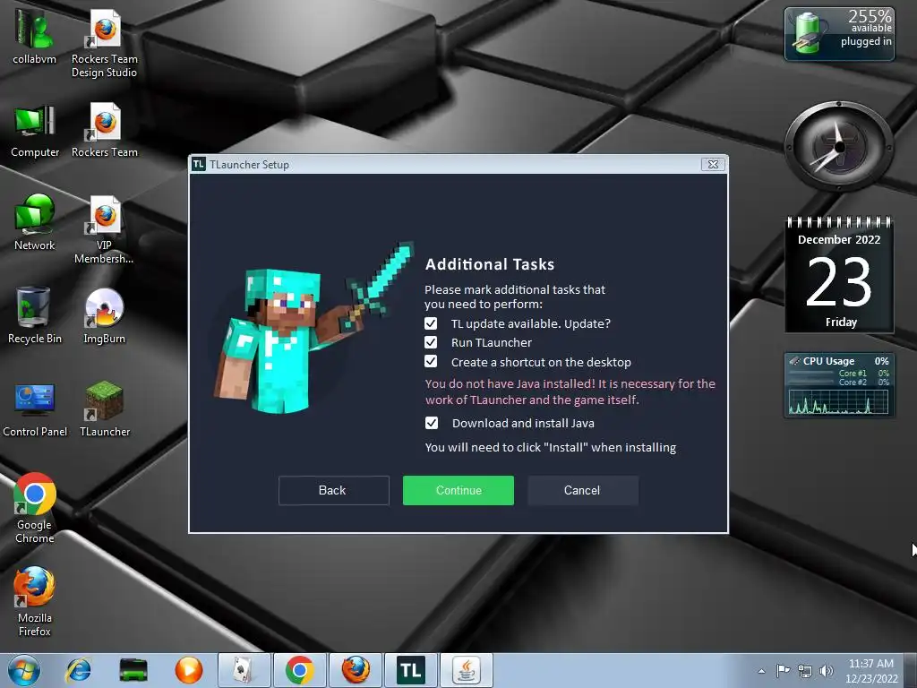917x688 pixels.
Task: Click the TL logo in setup title bar
Action: pyautogui.click(x=199, y=165)
